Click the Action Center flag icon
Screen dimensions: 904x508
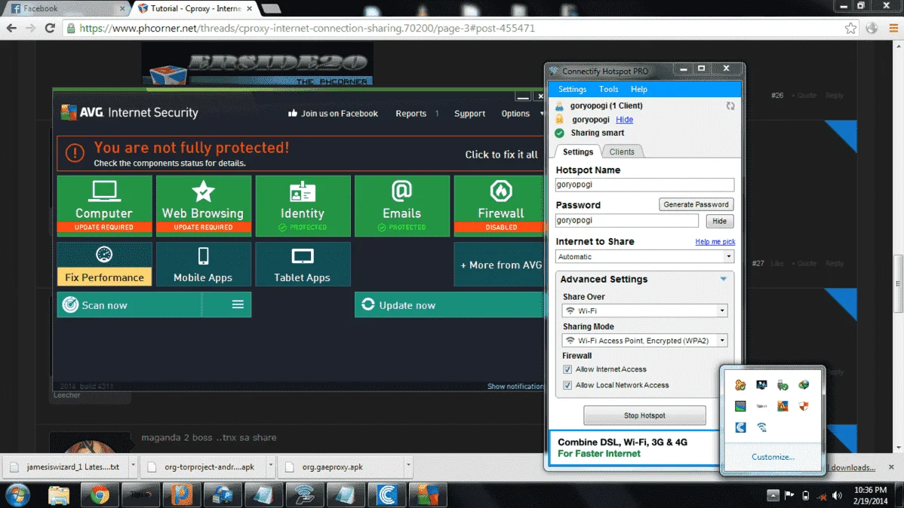pos(789,495)
